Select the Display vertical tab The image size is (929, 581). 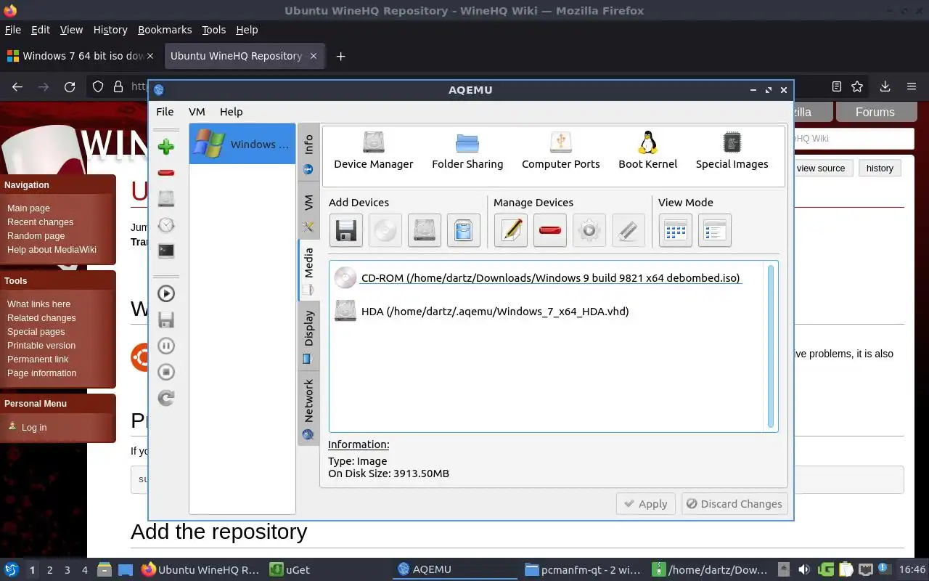pyautogui.click(x=308, y=335)
